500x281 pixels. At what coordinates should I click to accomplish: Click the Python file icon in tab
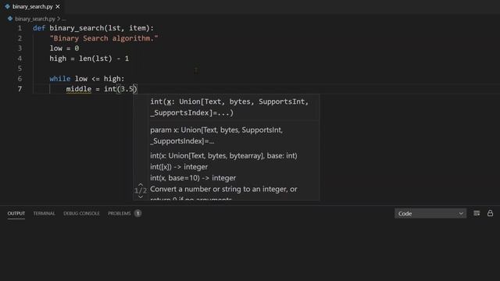pyautogui.click(x=7, y=6)
